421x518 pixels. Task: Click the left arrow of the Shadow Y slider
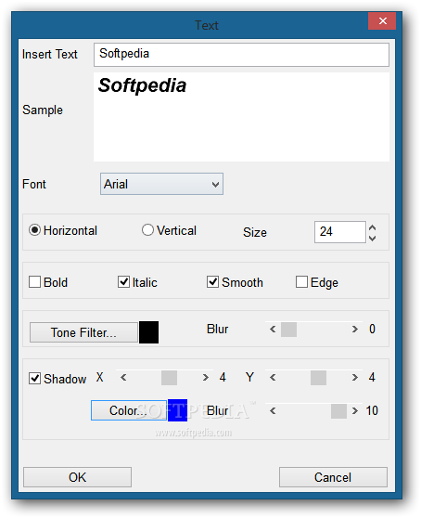pos(273,377)
